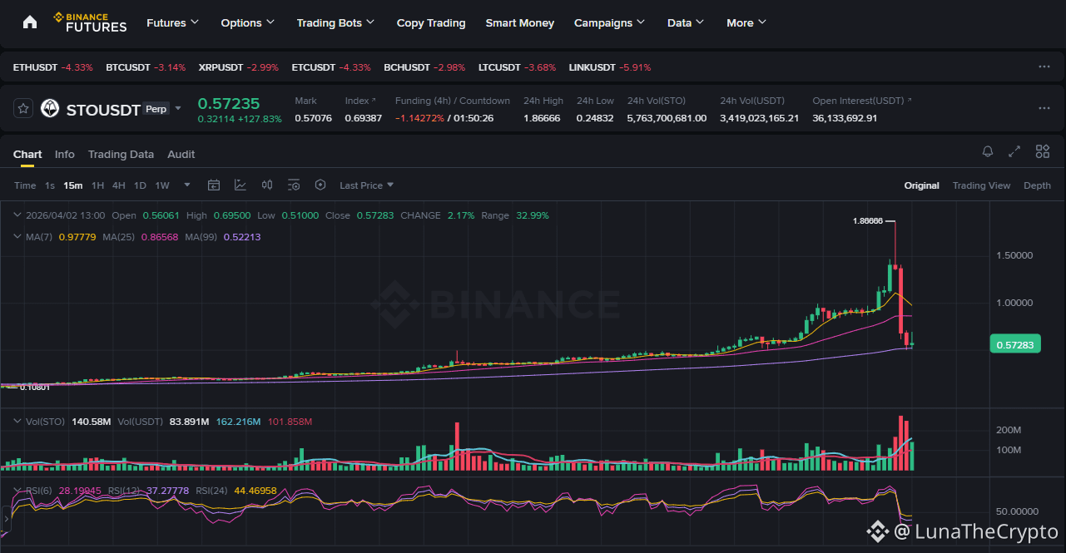Switch chart interval to 4H
This screenshot has height=553, width=1066.
coord(119,185)
